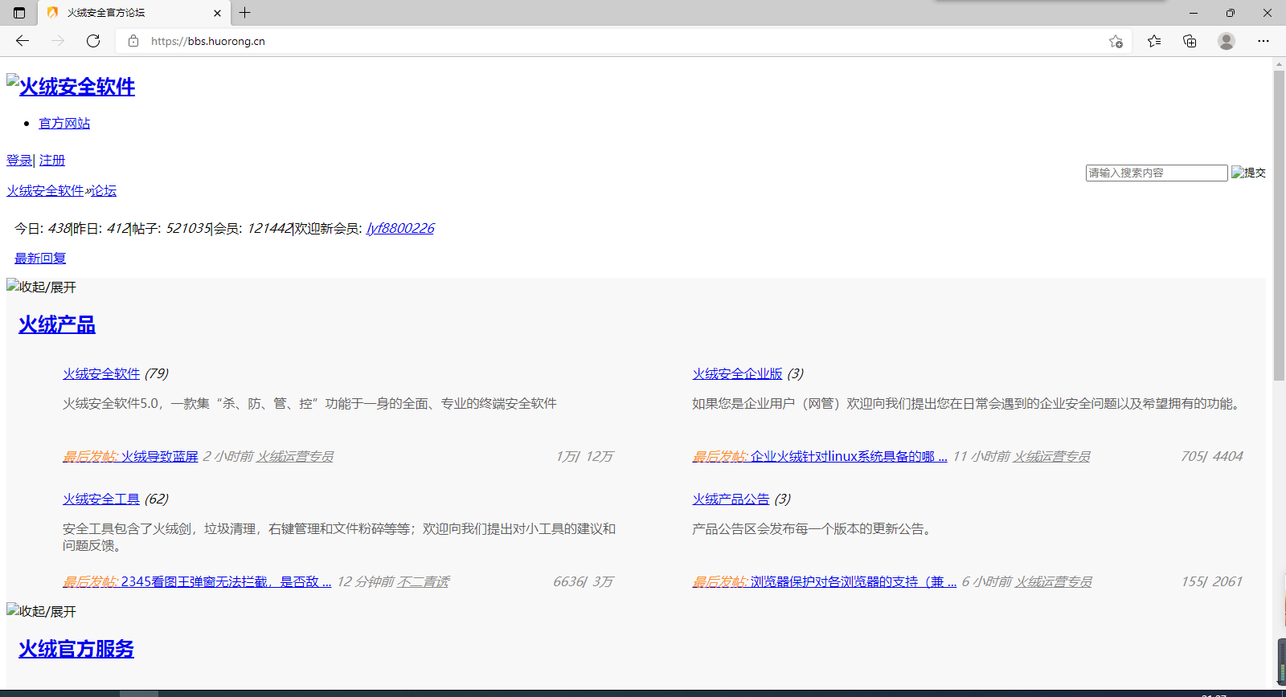Viewport: 1286px width, 697px height.
Task: Collapse the 火绒官方服务 section
Action: pyautogui.click(x=42, y=611)
